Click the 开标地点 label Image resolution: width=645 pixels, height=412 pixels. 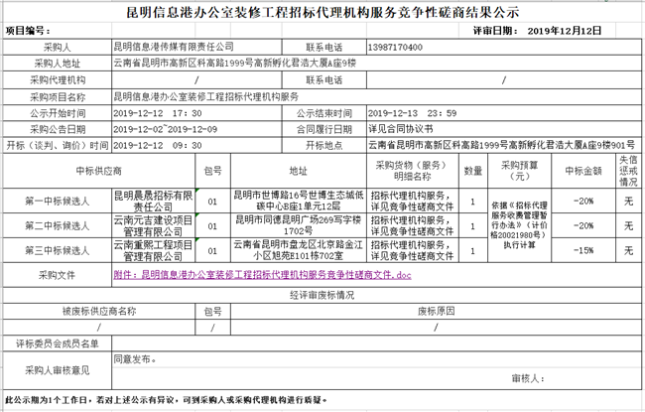pyautogui.click(x=324, y=145)
